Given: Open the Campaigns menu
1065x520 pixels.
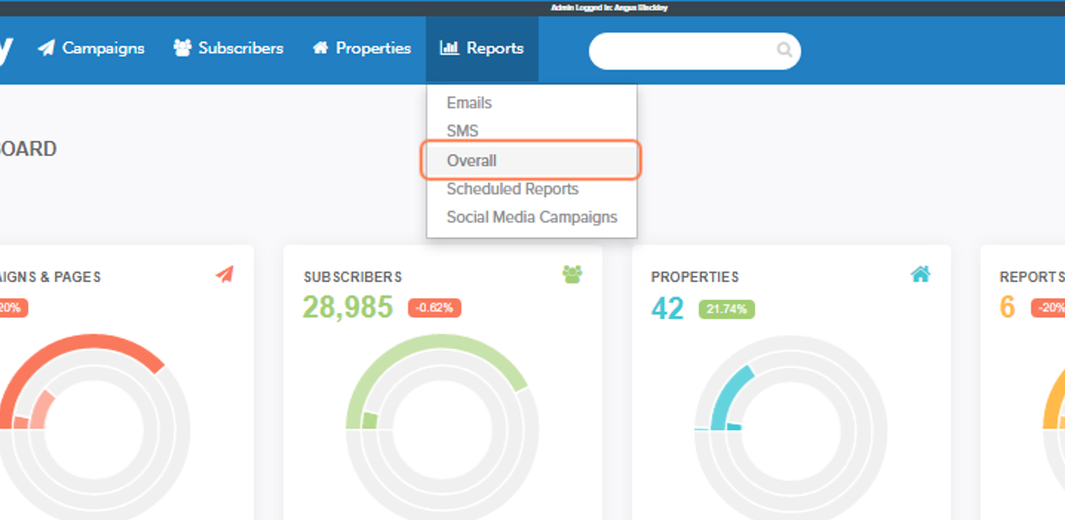Looking at the screenshot, I should pos(91,48).
